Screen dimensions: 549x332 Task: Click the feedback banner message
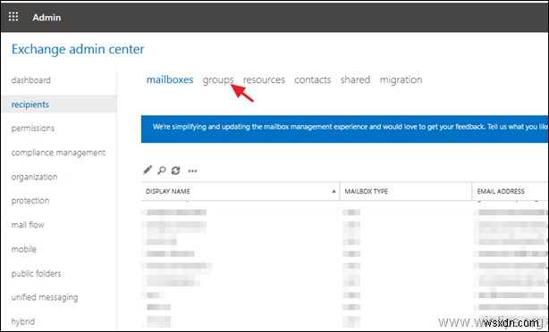point(344,129)
